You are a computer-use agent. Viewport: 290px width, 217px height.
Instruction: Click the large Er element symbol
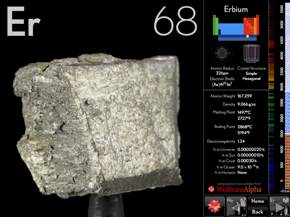coord(23,22)
